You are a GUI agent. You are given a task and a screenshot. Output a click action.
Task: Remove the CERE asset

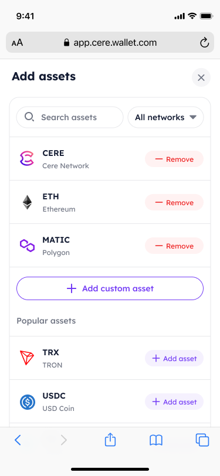tap(174, 159)
